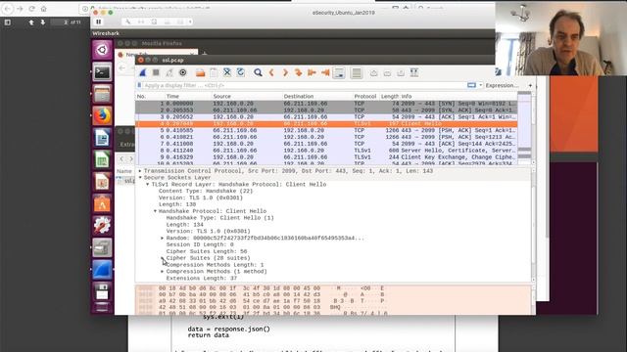The width and height of the screenshot is (627, 352).
Task: Collapse TLSv1 Record Layer node
Action: pyautogui.click(x=148, y=185)
